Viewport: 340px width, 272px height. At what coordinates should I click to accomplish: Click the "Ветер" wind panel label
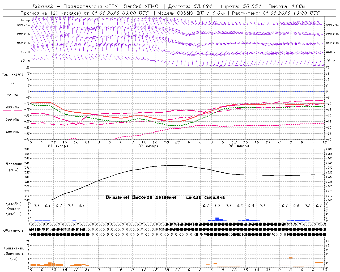(25, 20)
